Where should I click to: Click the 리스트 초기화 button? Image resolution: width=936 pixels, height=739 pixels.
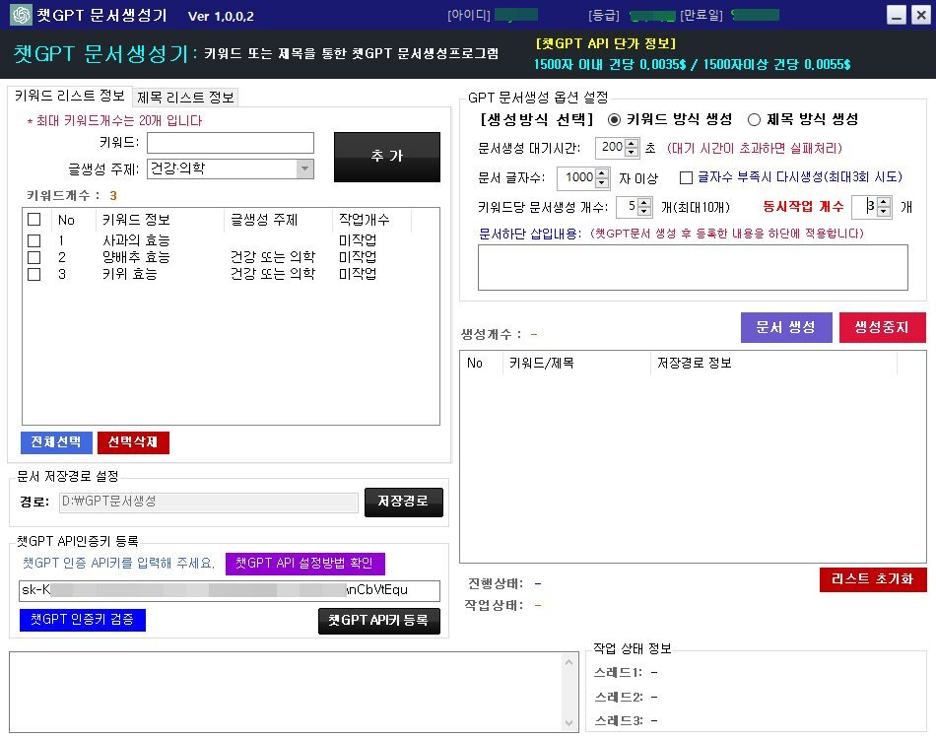pos(873,579)
